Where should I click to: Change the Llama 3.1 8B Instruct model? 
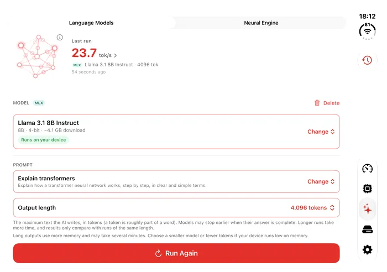(321, 132)
